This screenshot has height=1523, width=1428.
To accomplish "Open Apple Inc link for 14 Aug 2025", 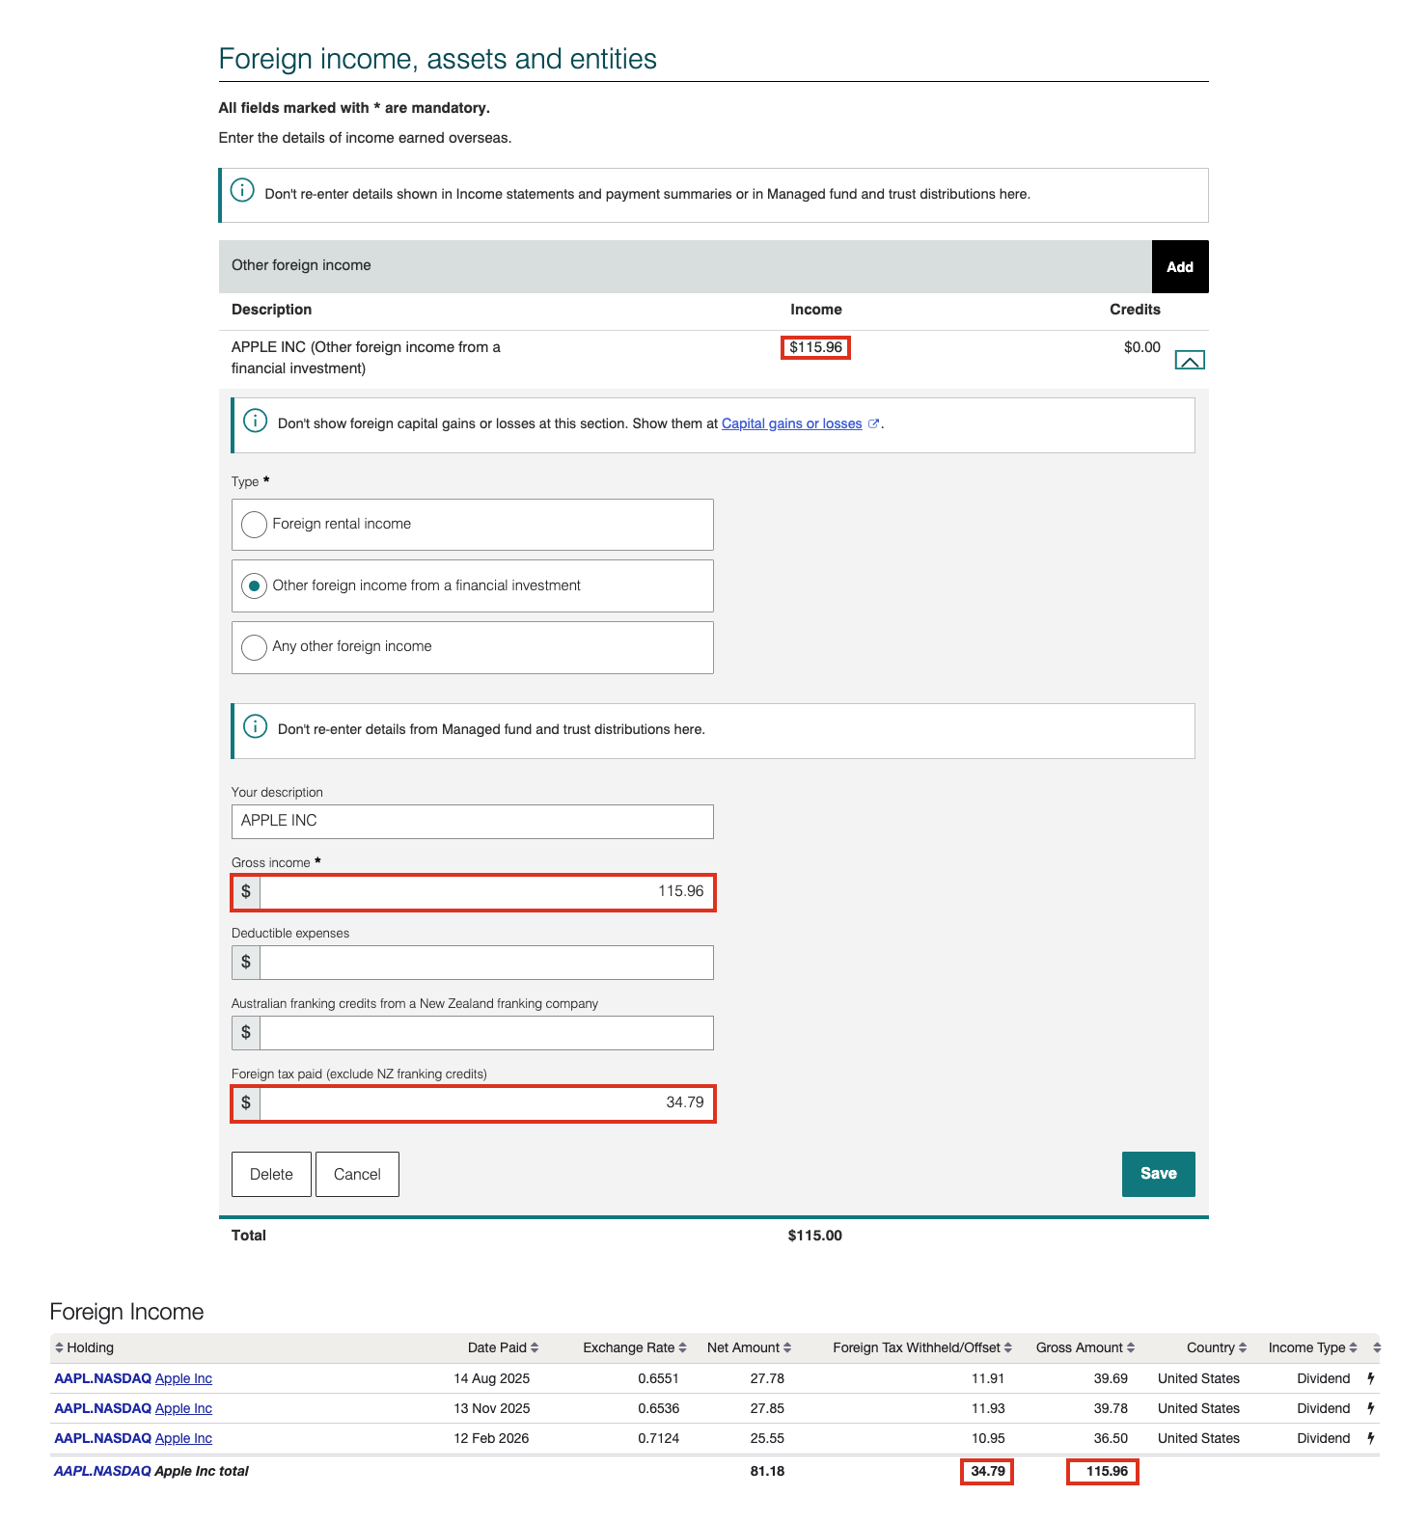I will 183,1378.
